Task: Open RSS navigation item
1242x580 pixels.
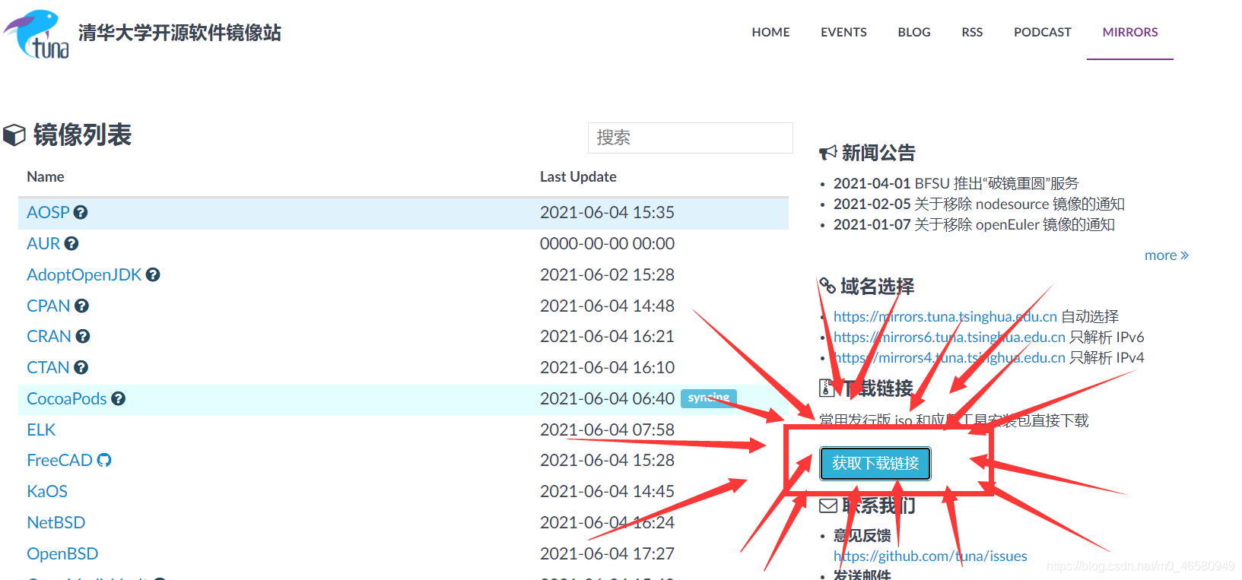Action: point(972,32)
